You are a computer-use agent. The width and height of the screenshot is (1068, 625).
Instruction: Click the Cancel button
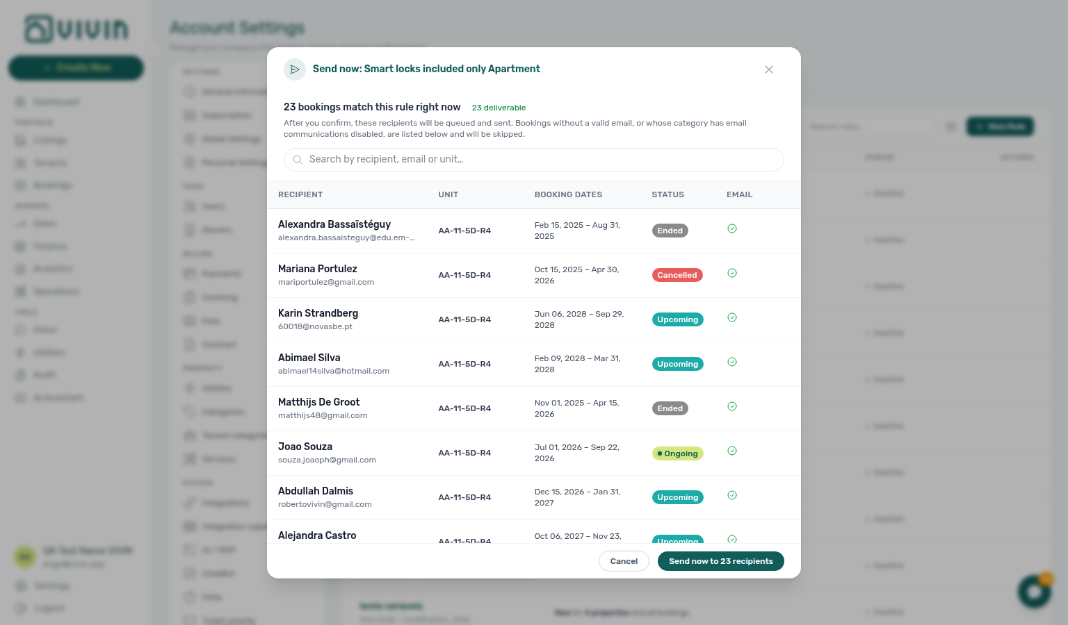(x=624, y=561)
